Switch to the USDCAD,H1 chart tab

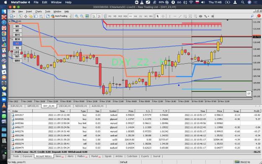pos(65,106)
